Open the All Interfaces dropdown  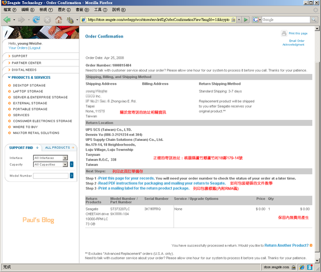(x=51, y=158)
